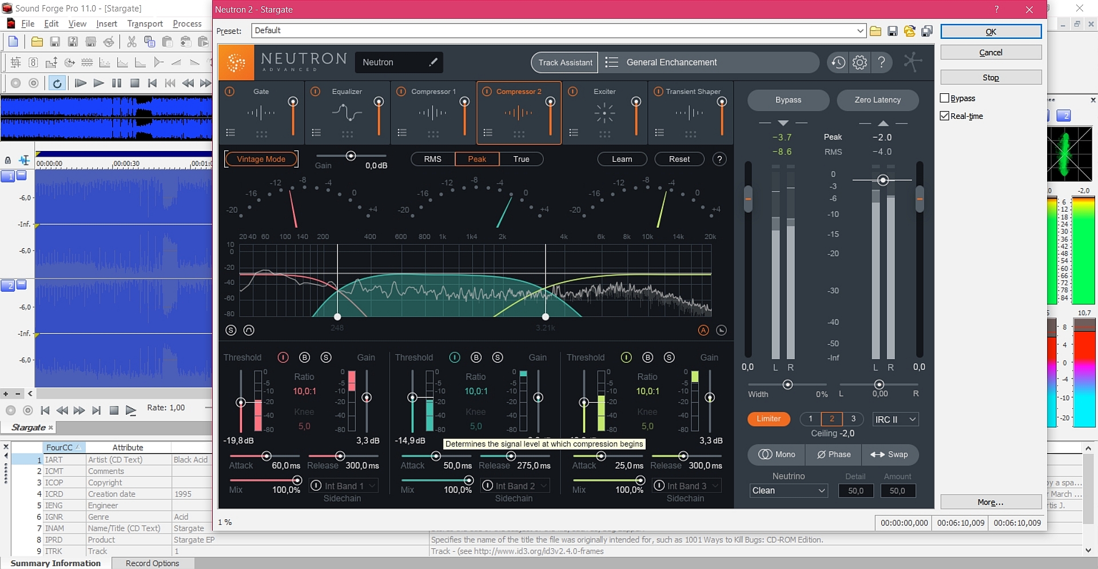Click the Track Assistant button
Image resolution: width=1098 pixels, height=569 pixels.
point(565,62)
